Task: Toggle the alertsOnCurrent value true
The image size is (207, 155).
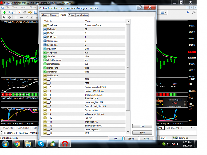Action: tap(105, 60)
